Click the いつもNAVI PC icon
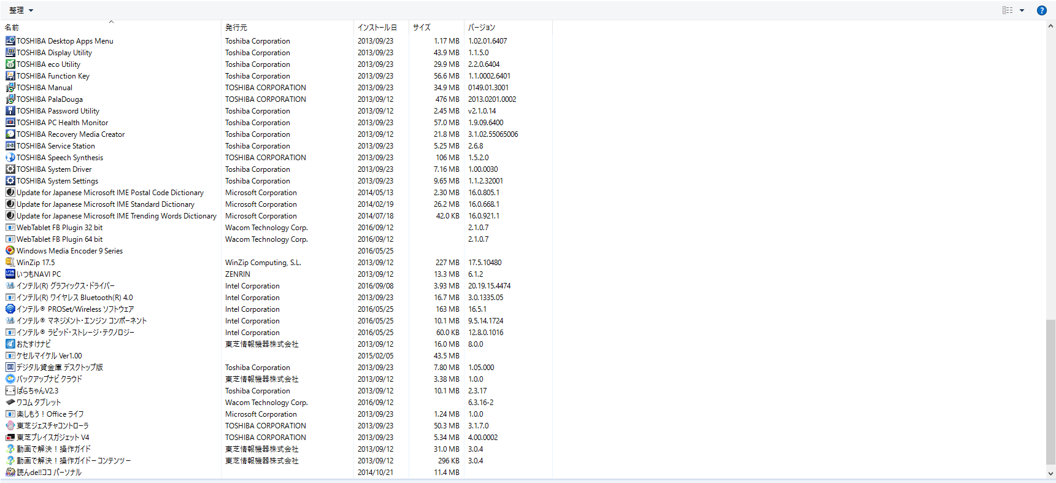The image size is (1056, 483). click(10, 274)
